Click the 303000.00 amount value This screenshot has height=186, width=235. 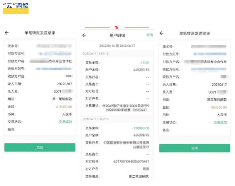219,108
